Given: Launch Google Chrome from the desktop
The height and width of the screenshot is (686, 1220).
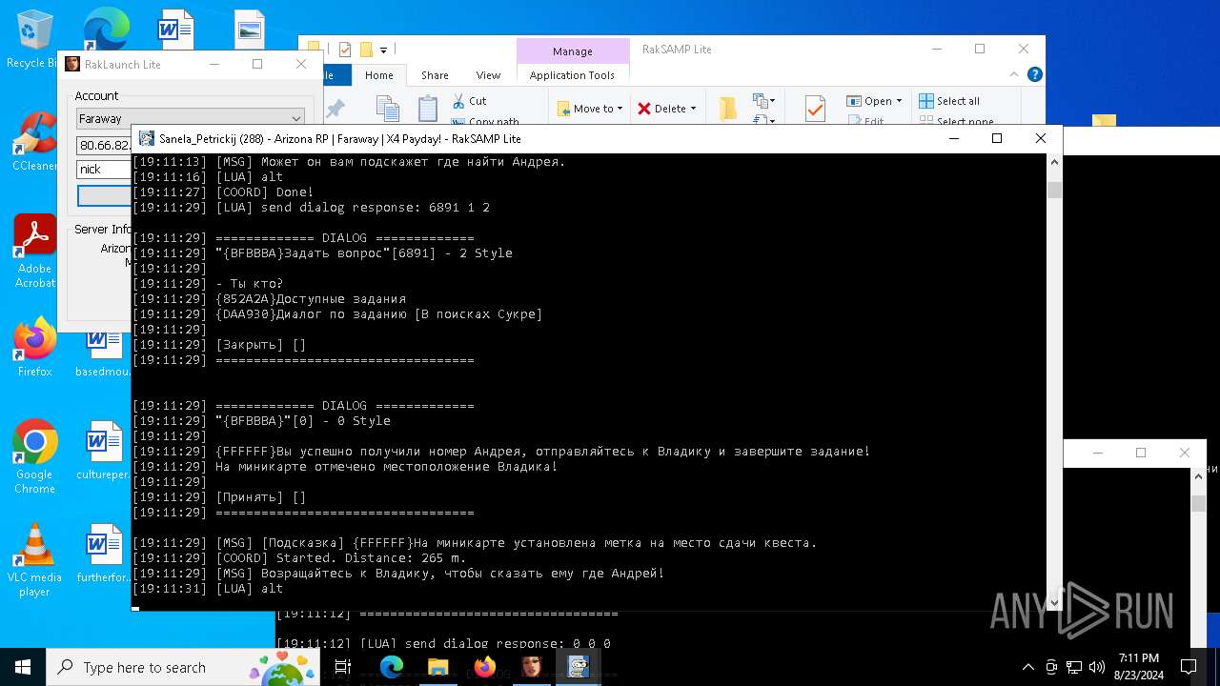Looking at the screenshot, I should pos(34,456).
